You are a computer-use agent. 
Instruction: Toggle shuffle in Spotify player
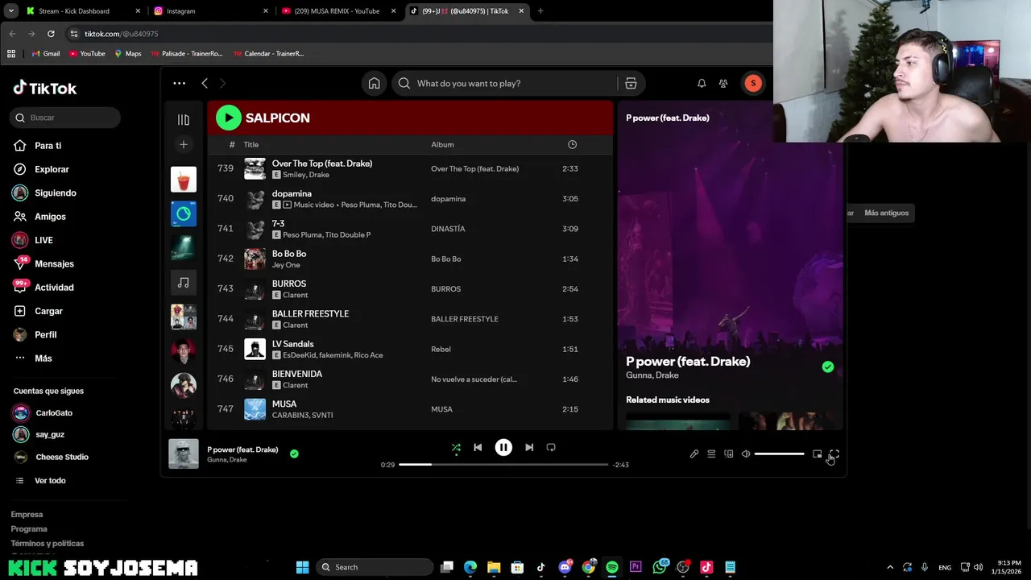[x=456, y=447]
